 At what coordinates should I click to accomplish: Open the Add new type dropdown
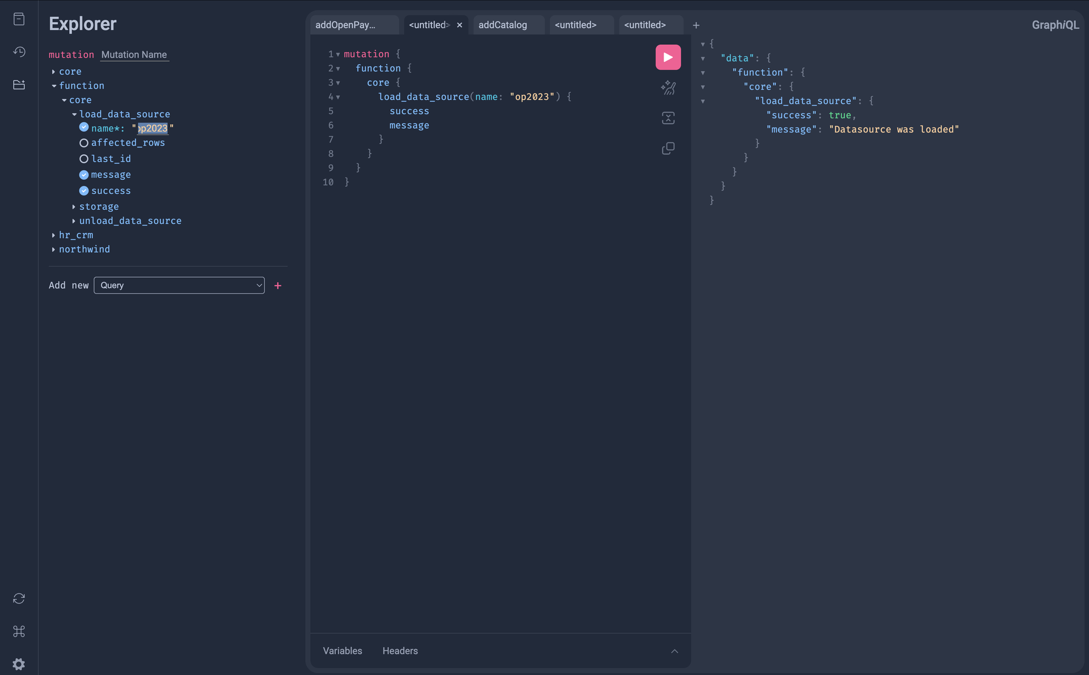tap(179, 285)
